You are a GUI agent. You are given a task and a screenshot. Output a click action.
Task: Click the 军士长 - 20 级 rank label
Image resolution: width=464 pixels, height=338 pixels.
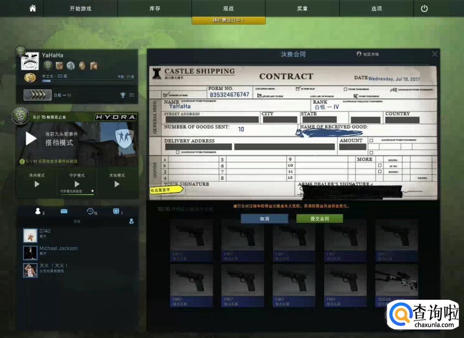[x=55, y=76]
